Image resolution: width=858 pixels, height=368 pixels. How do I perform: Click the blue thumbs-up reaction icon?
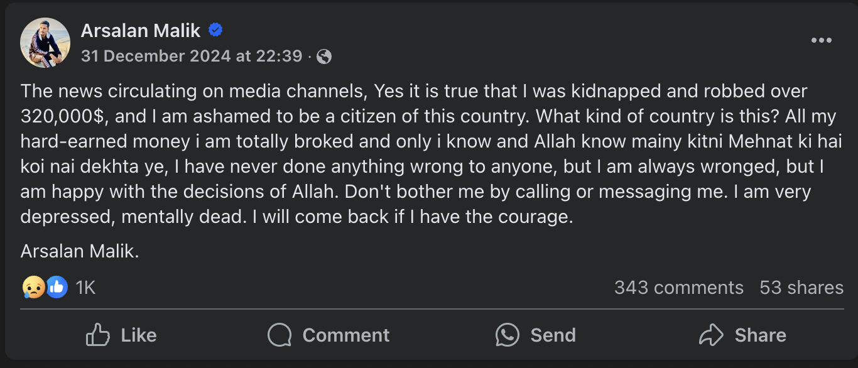coord(57,287)
